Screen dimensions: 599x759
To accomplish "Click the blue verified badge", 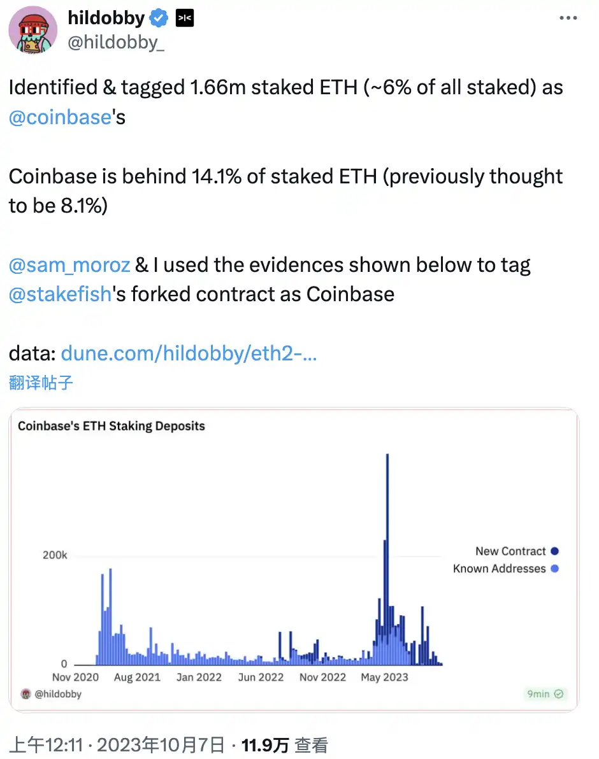I will coord(159,19).
